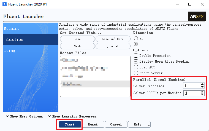Click the ANSYS logo
209x131 pixels.
tap(197, 17)
